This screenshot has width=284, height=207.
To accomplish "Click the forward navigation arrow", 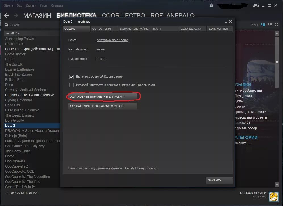I will pos(16,16).
